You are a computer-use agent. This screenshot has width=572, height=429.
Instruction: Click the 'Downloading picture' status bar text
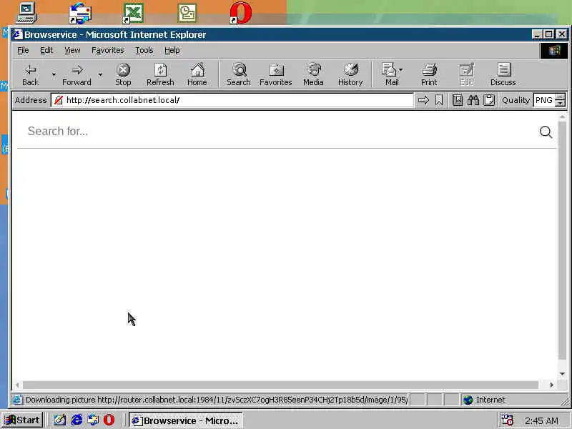coord(217,400)
